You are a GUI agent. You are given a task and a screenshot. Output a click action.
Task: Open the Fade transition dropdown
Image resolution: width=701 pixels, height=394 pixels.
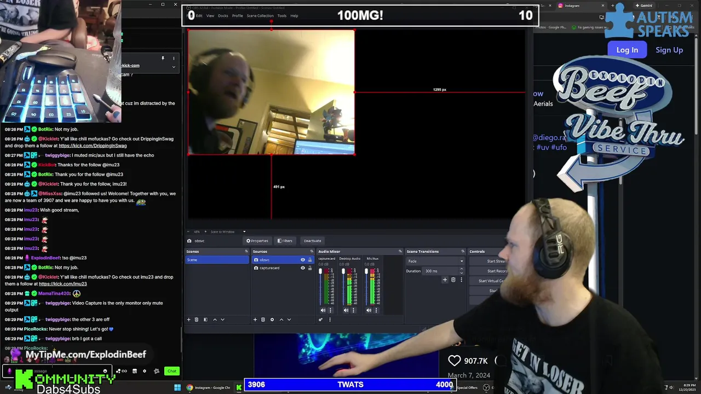point(435,261)
